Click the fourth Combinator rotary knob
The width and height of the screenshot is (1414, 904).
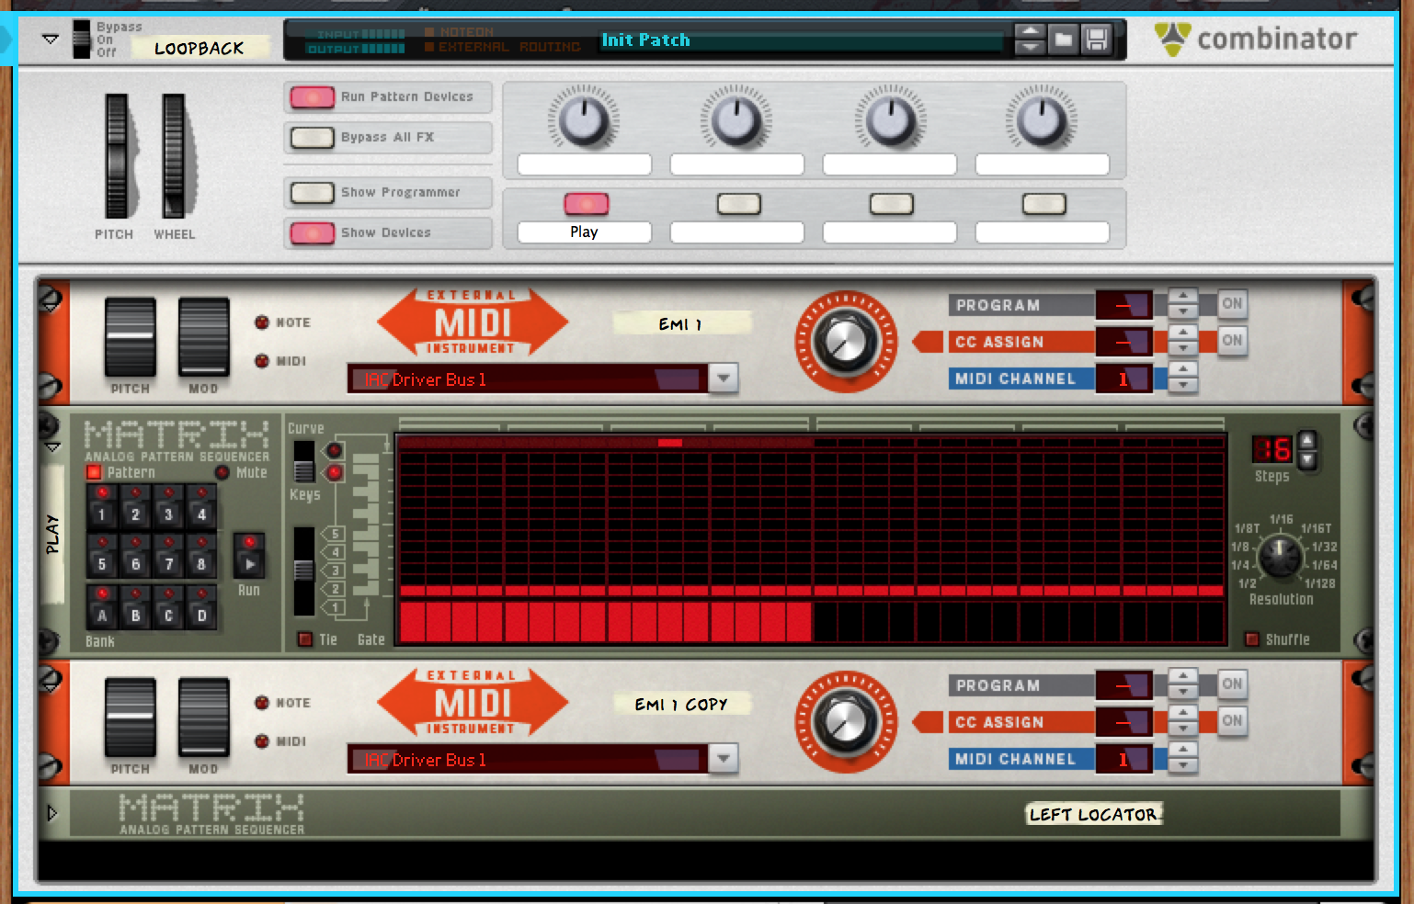coord(1042,119)
